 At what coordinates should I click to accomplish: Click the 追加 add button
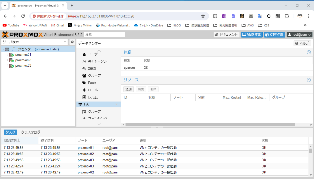click(x=128, y=89)
